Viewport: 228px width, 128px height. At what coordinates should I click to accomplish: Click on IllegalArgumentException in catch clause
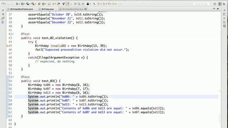point(59,58)
